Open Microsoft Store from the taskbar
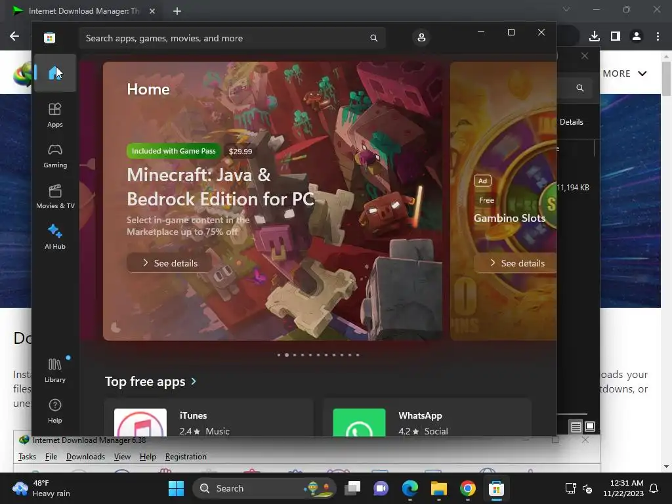This screenshot has width=672, height=504. tap(496, 488)
